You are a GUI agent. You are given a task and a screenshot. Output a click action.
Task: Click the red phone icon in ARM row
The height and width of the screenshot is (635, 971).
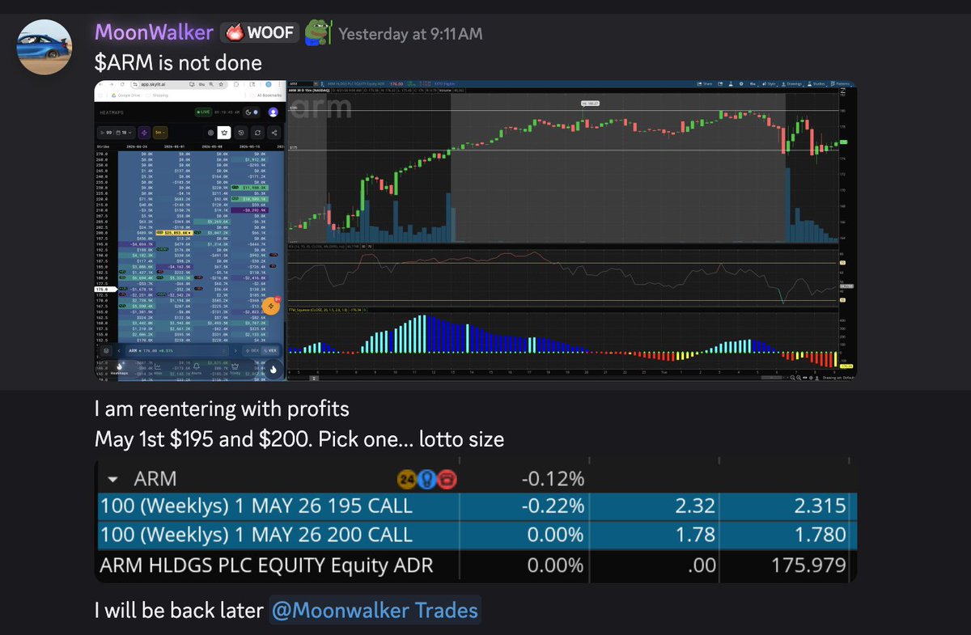tap(447, 478)
